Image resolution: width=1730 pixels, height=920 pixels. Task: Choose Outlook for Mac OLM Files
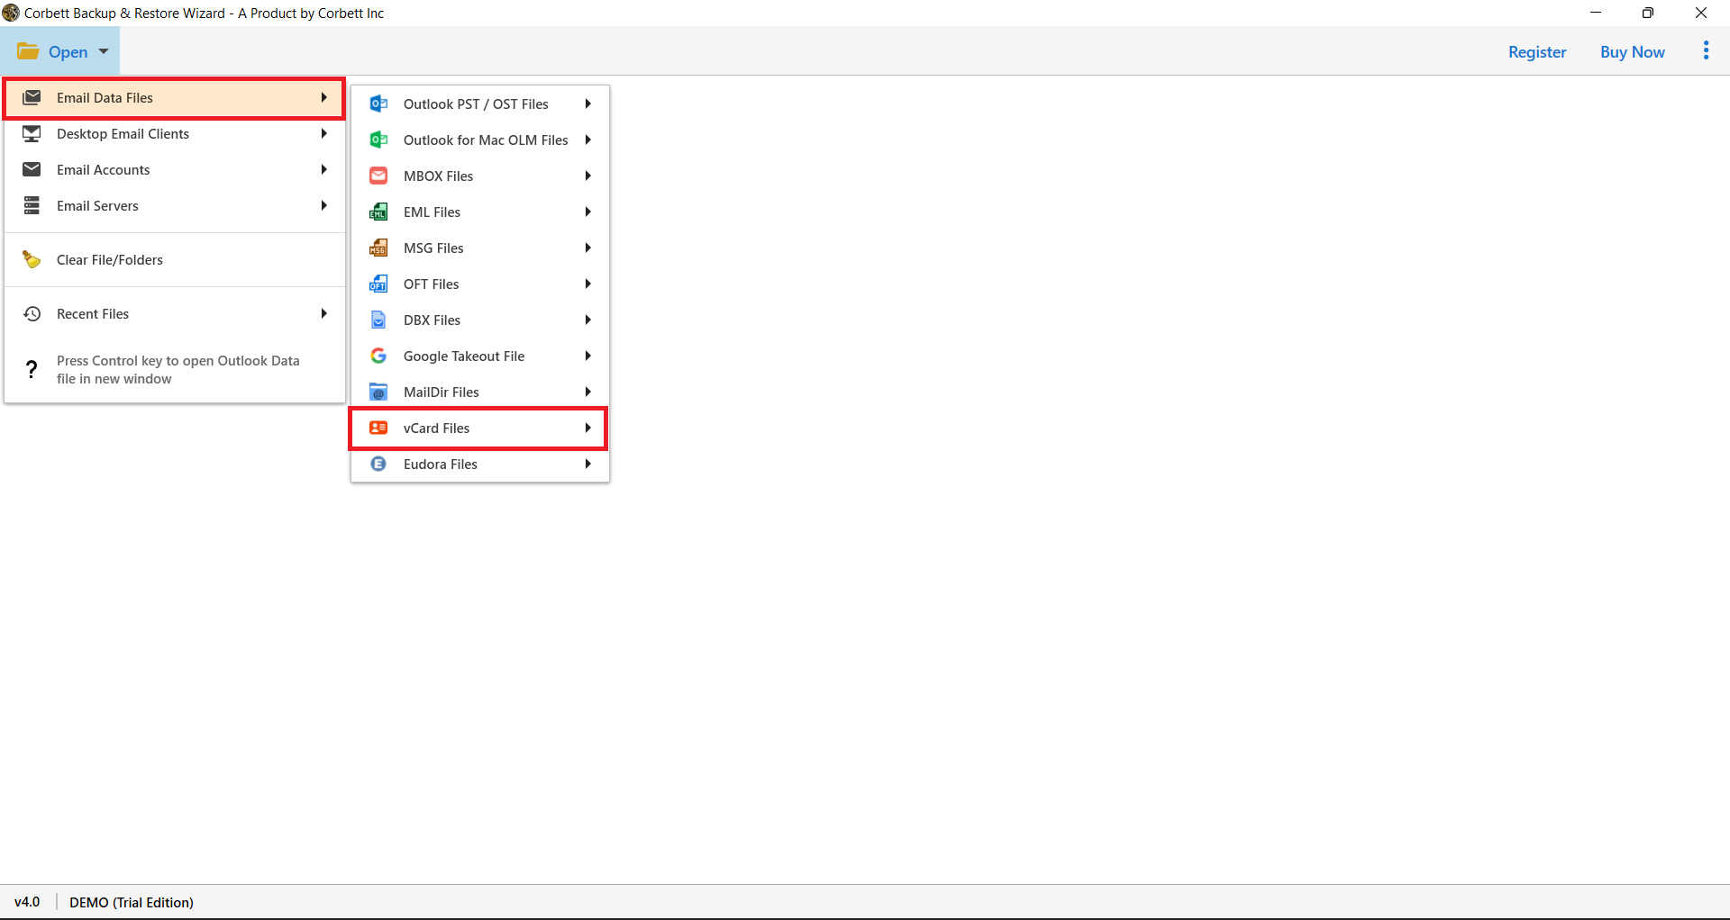click(x=479, y=140)
